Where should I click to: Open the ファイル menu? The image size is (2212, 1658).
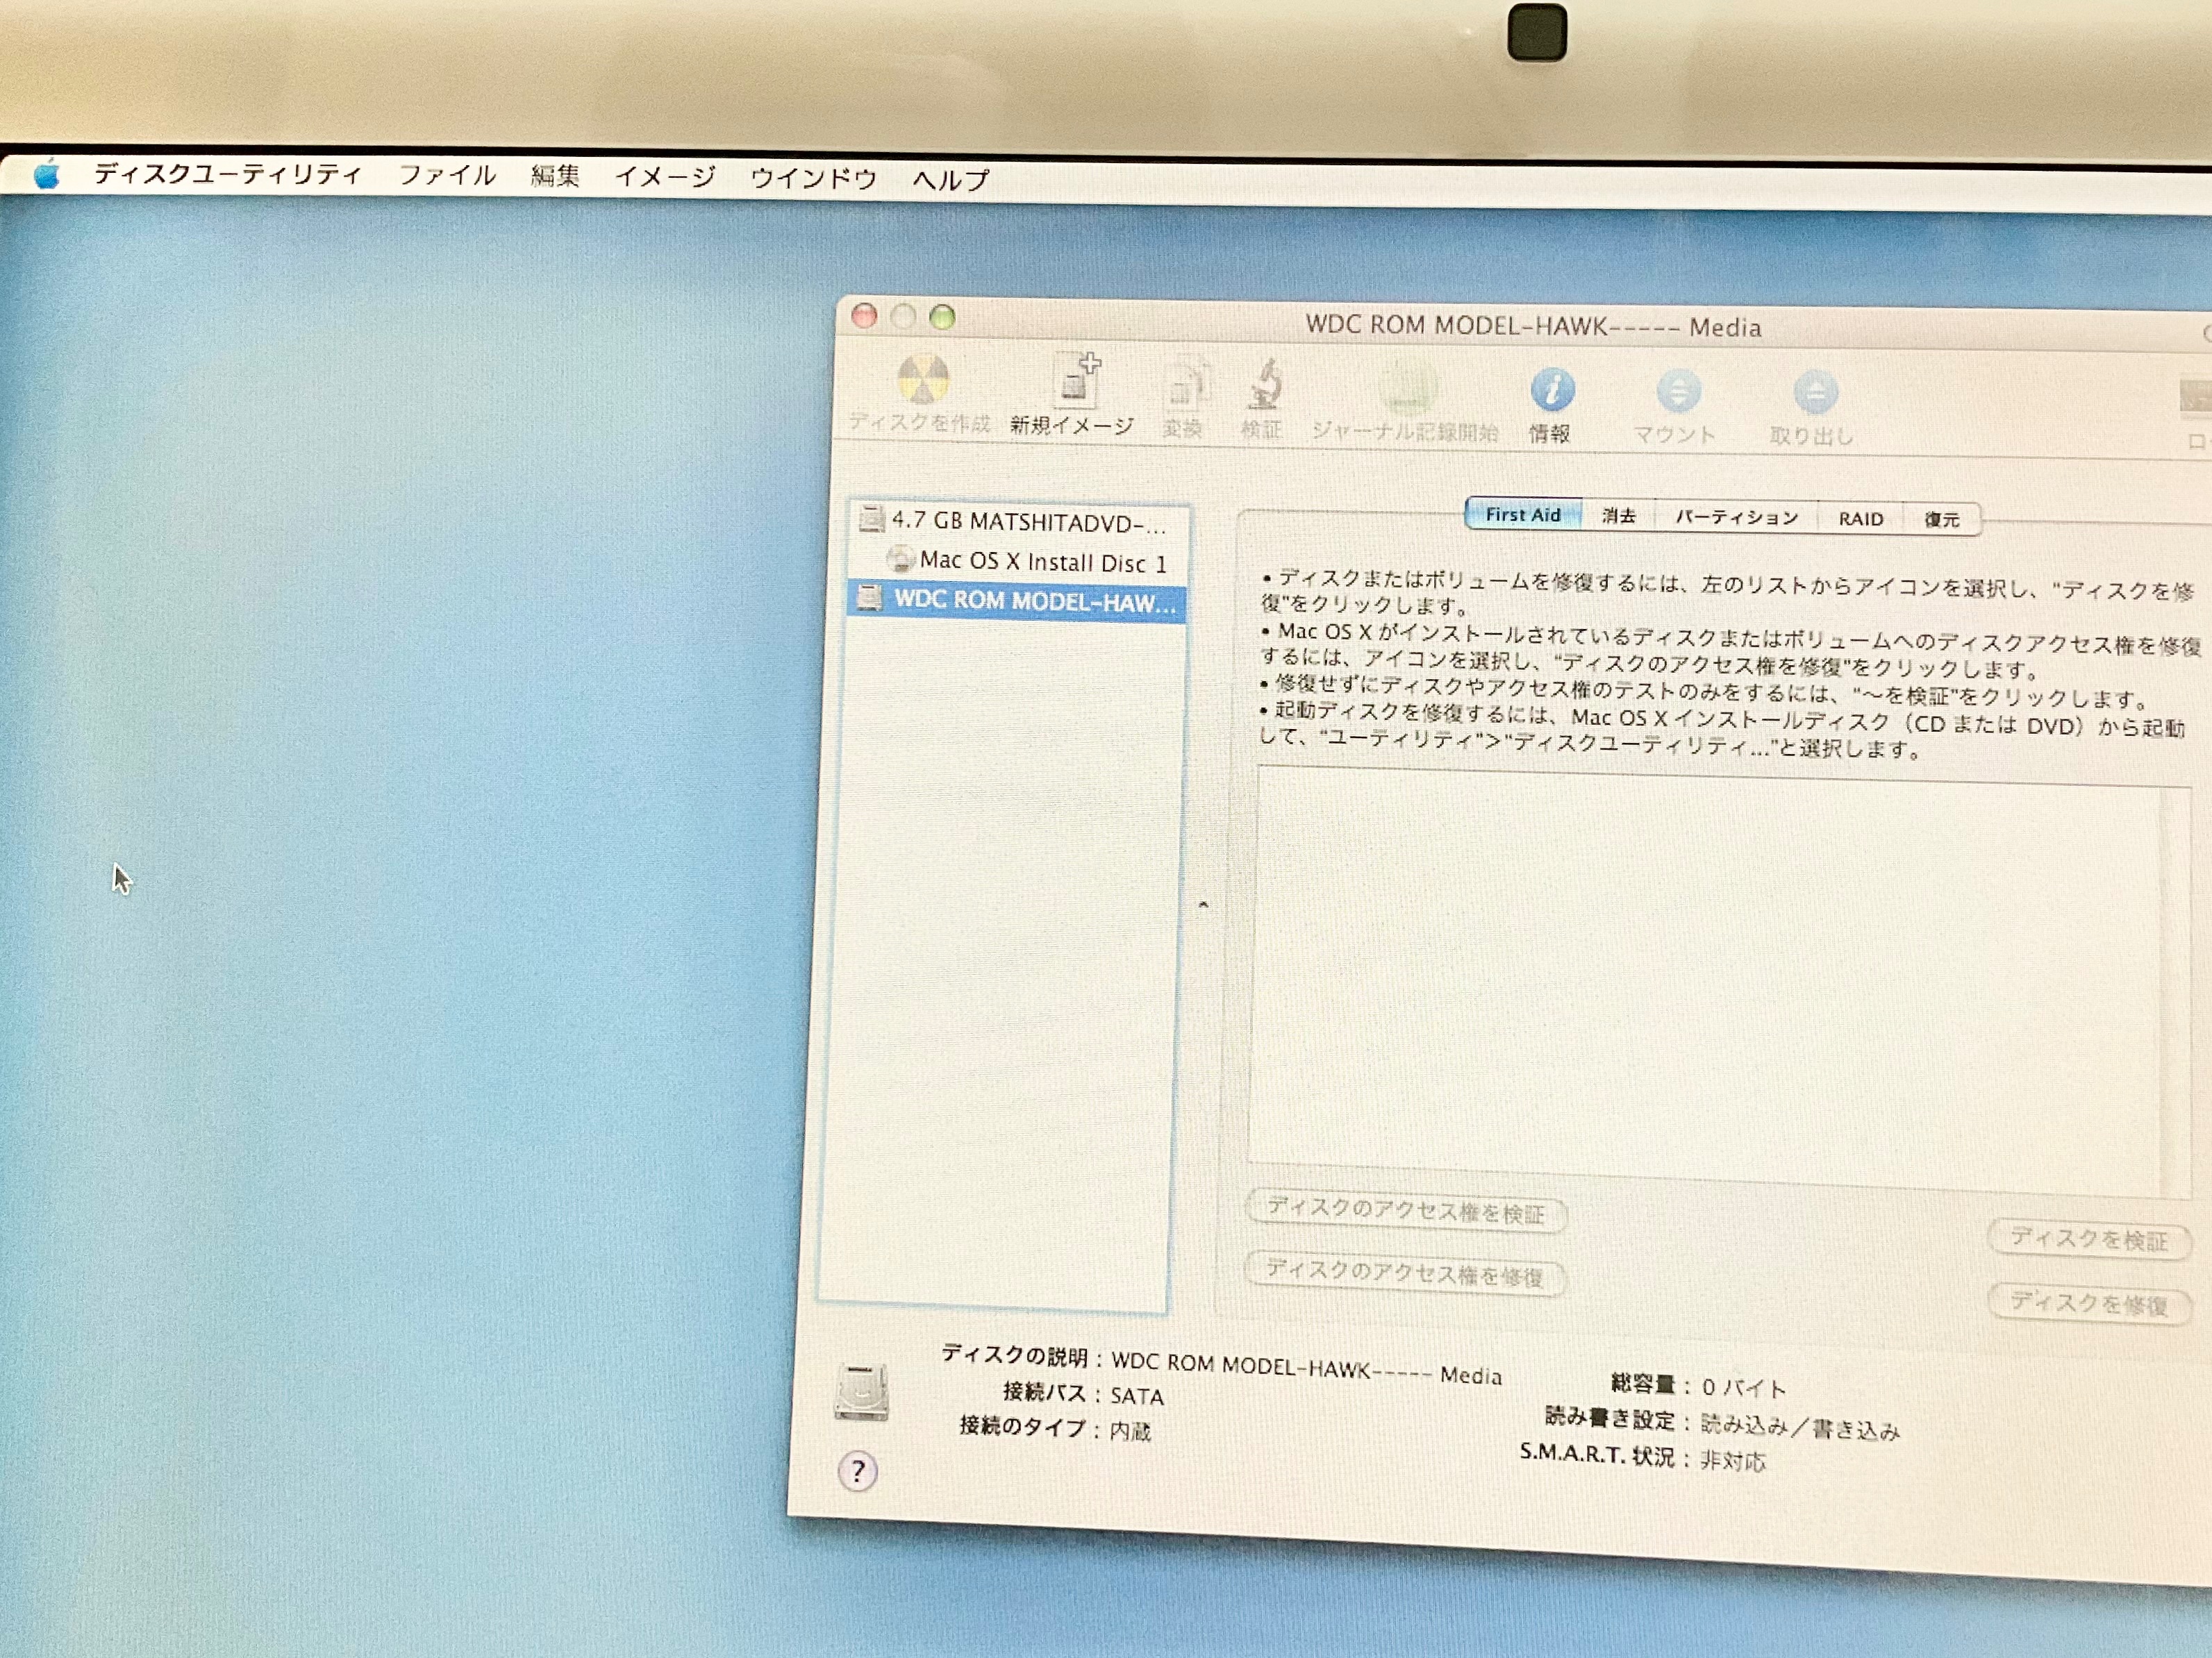(x=447, y=176)
